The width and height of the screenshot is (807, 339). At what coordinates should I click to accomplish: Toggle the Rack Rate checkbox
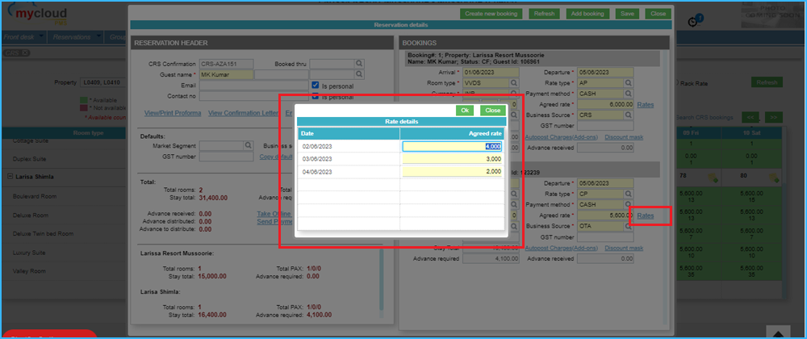coord(676,82)
